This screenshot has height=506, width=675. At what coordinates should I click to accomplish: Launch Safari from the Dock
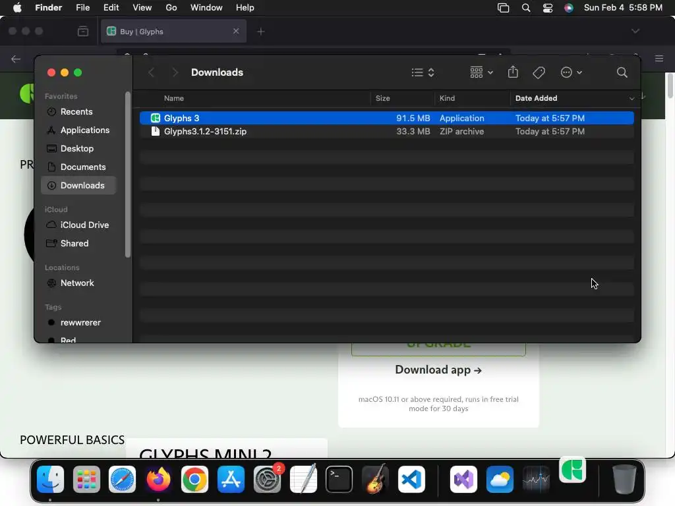click(122, 480)
